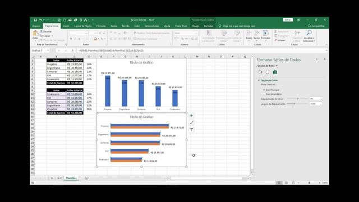Image resolution: width=359 pixels, height=202 pixels.
Task: Expand the formula bar with the chevron
Action: tap(326, 50)
